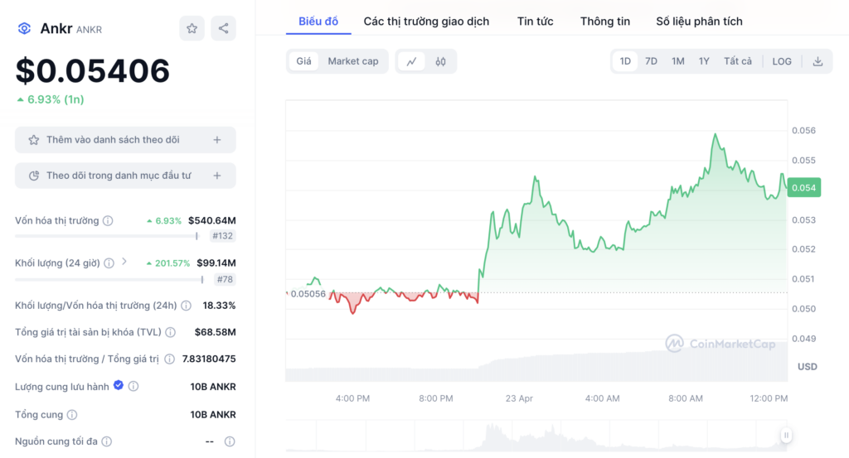Click the $68.58M TVL value

coord(215,332)
